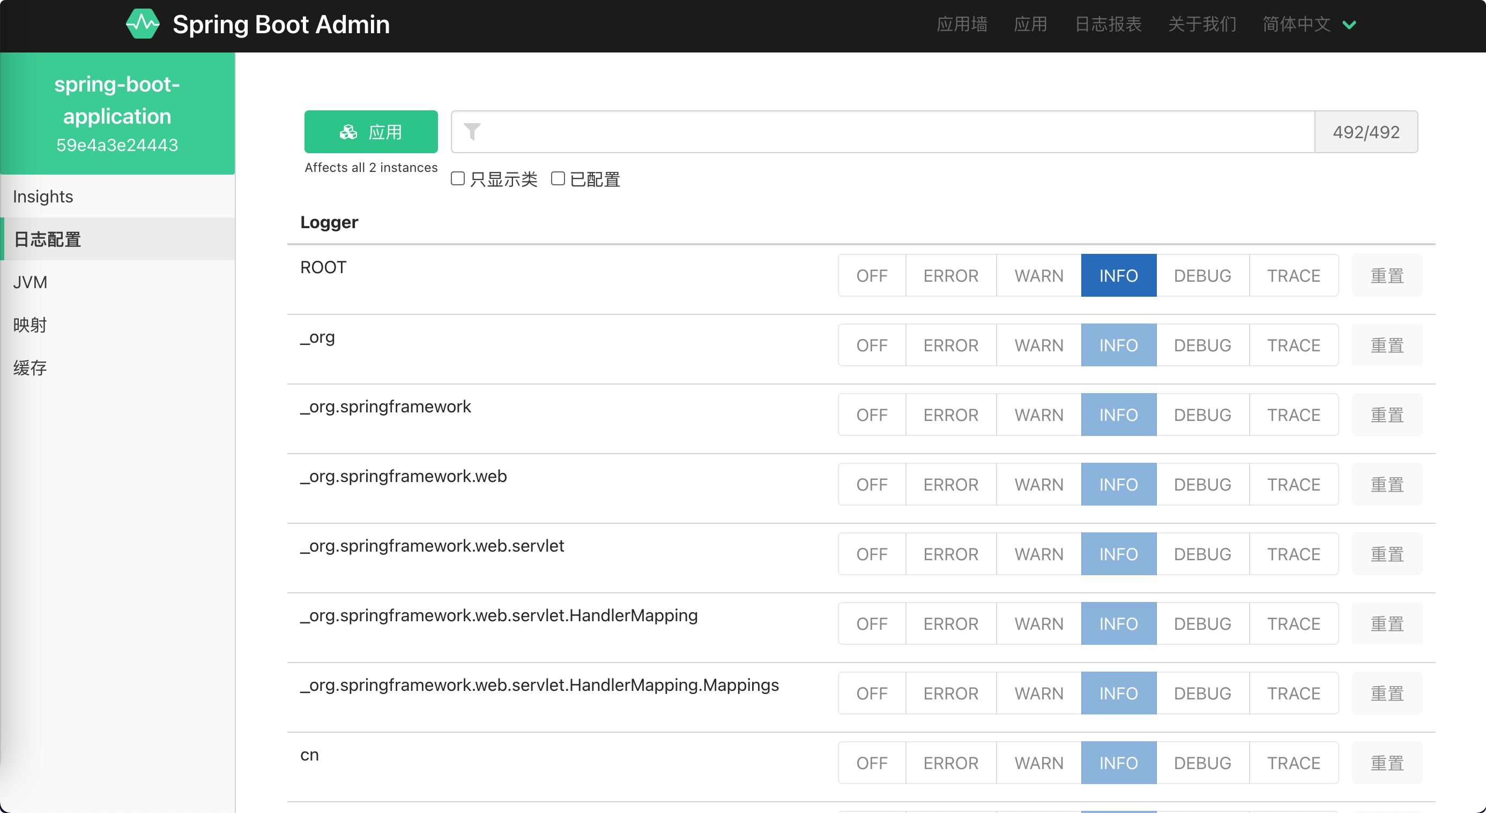Reset _org.springframework.web logger with 重置
This screenshot has width=1486, height=813.
pyautogui.click(x=1387, y=485)
